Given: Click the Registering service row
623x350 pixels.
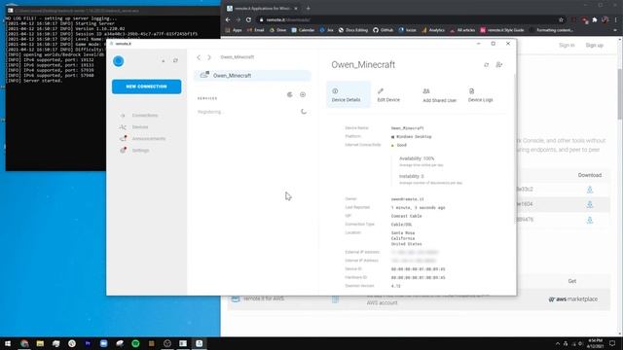Looking at the screenshot, I should point(252,112).
